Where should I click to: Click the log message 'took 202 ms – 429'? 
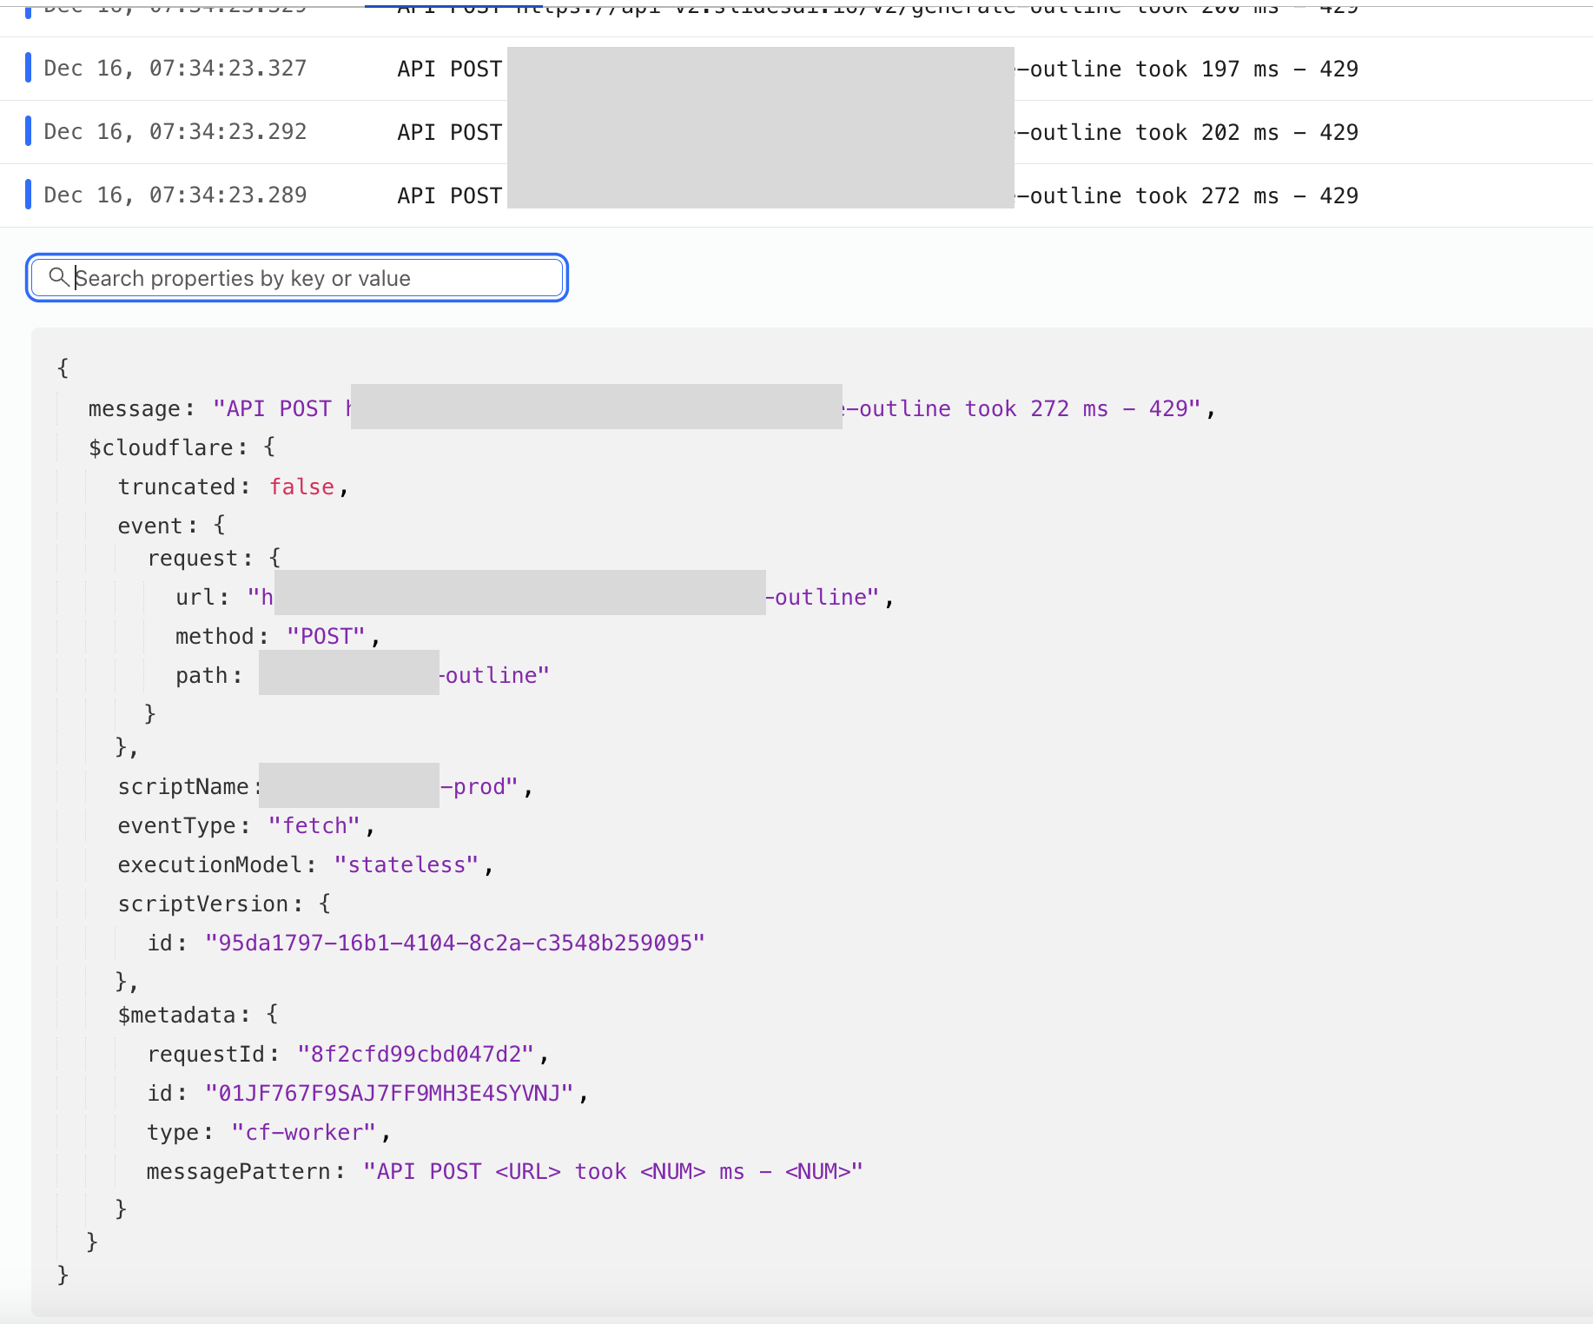pos(1246,132)
